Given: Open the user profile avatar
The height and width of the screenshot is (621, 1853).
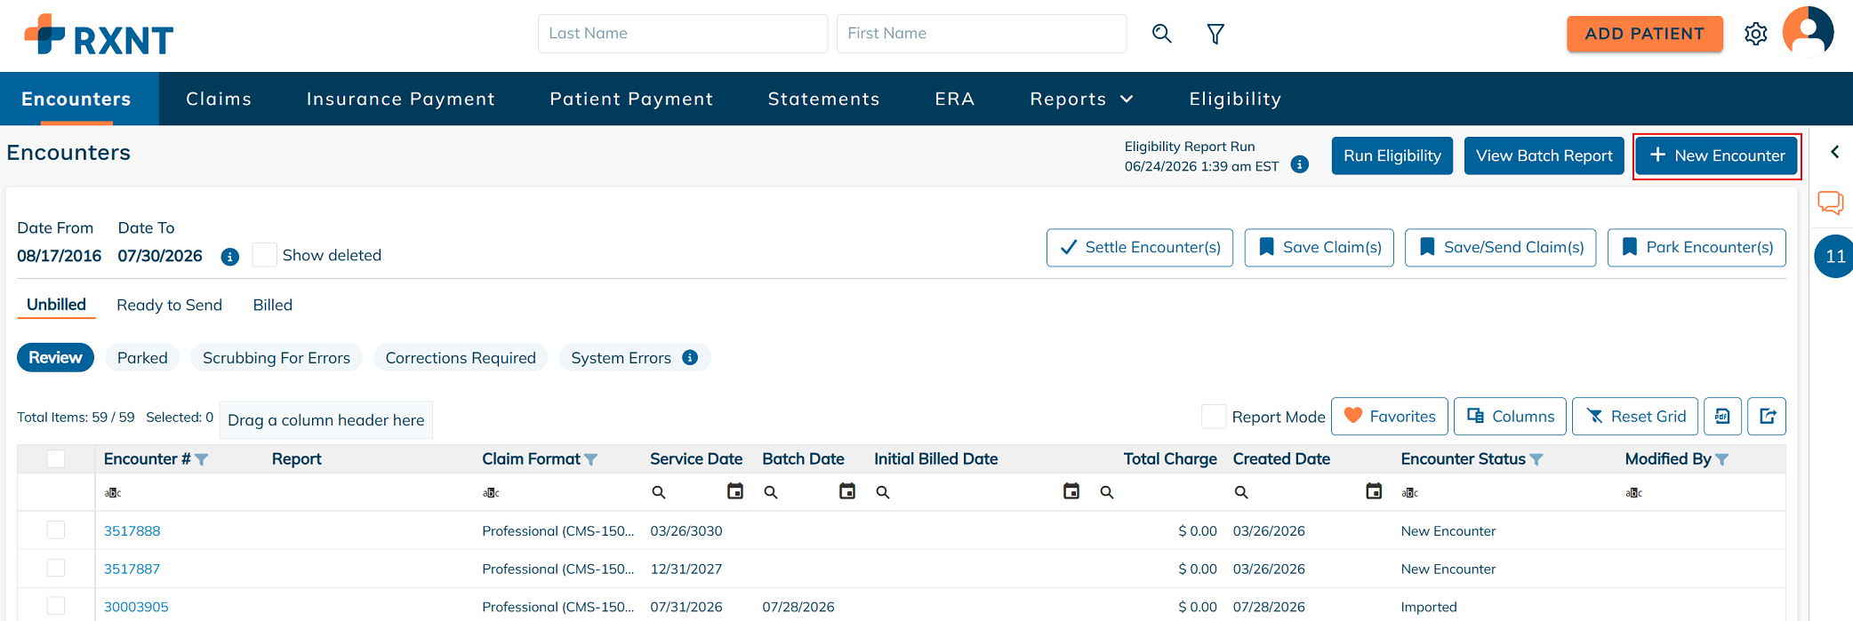Looking at the screenshot, I should tap(1808, 32).
